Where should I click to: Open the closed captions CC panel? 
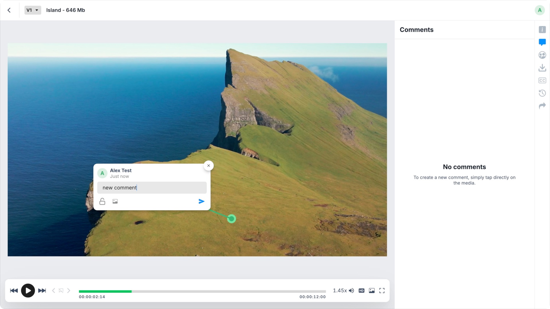point(542,80)
